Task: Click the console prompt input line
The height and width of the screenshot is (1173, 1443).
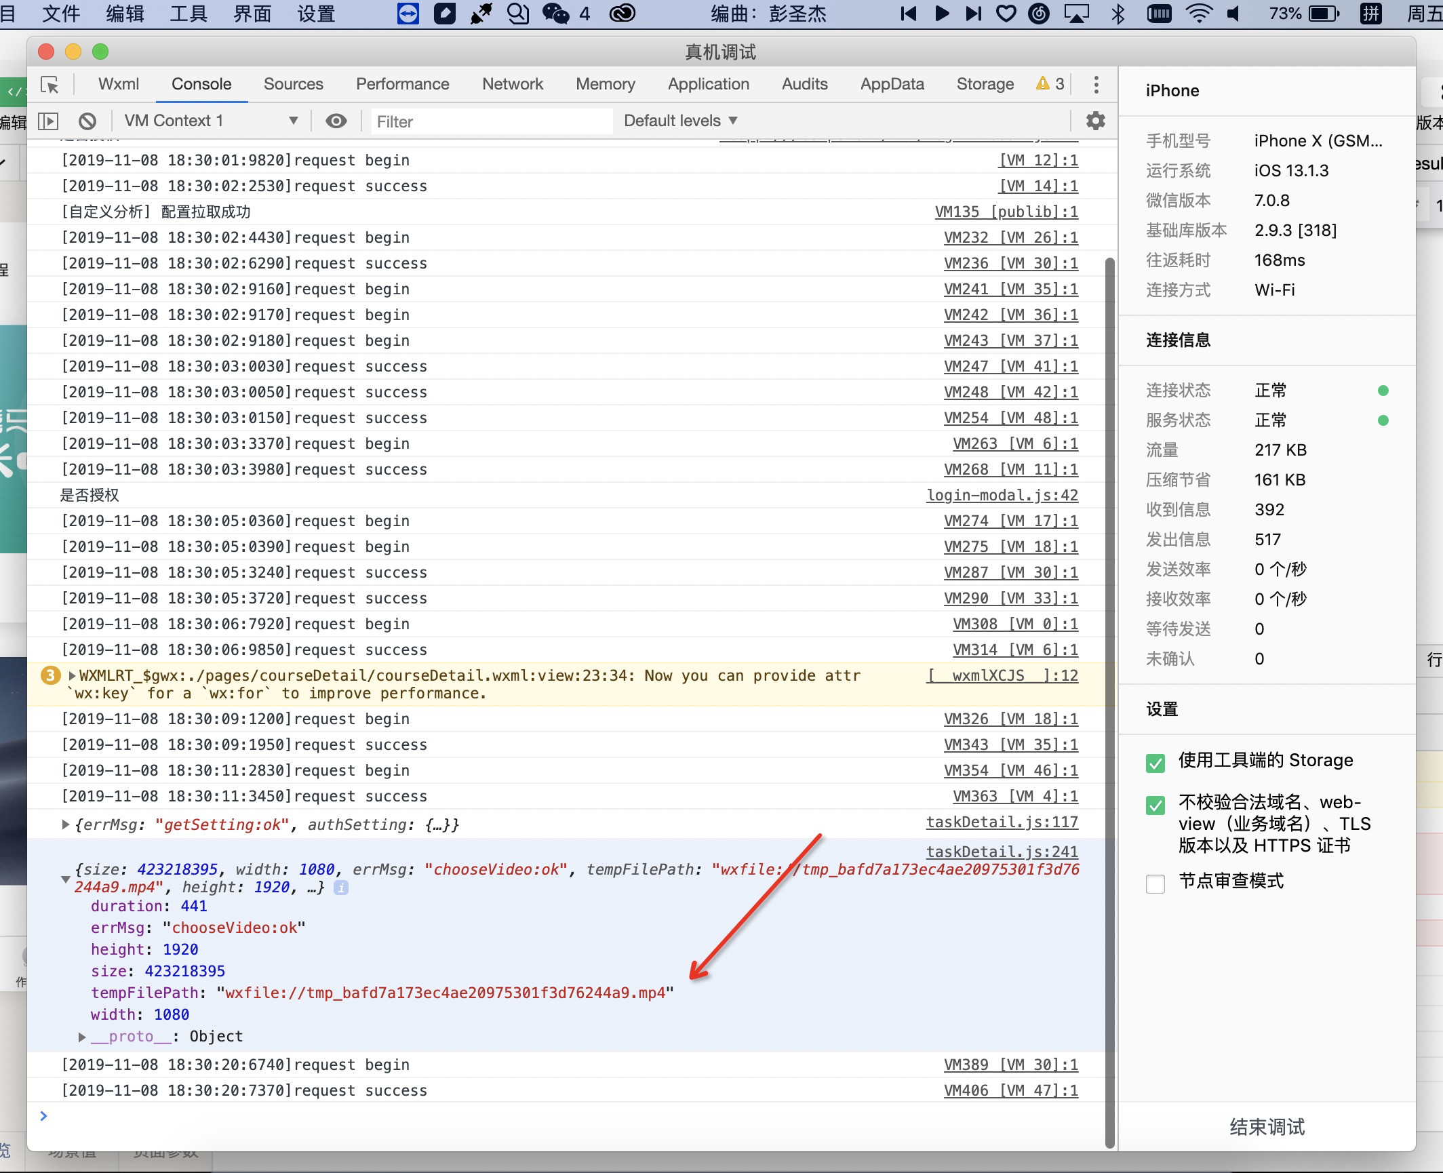Action: click(570, 1116)
